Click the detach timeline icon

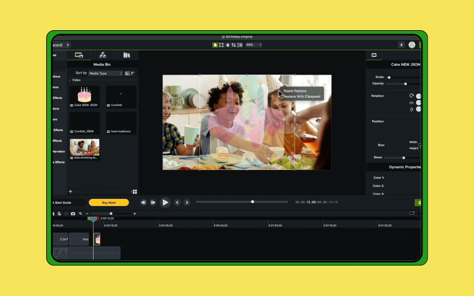tap(412, 214)
